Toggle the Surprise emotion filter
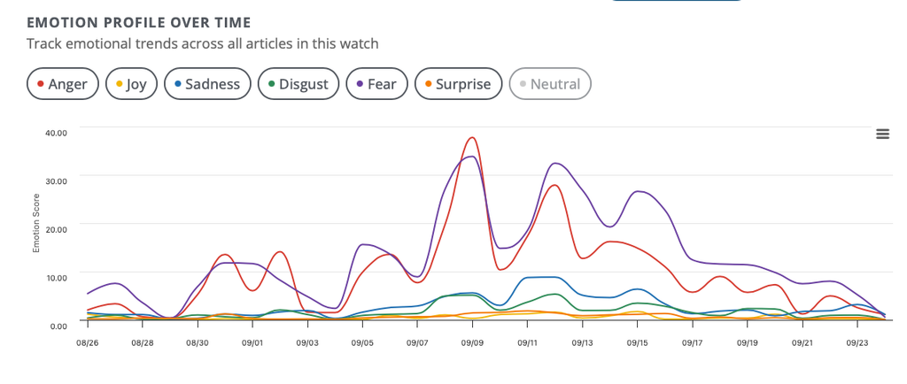The width and height of the screenshot is (907, 384). pos(458,84)
